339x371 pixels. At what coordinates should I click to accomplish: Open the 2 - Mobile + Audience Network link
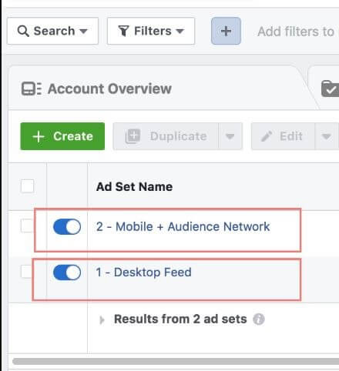183,227
